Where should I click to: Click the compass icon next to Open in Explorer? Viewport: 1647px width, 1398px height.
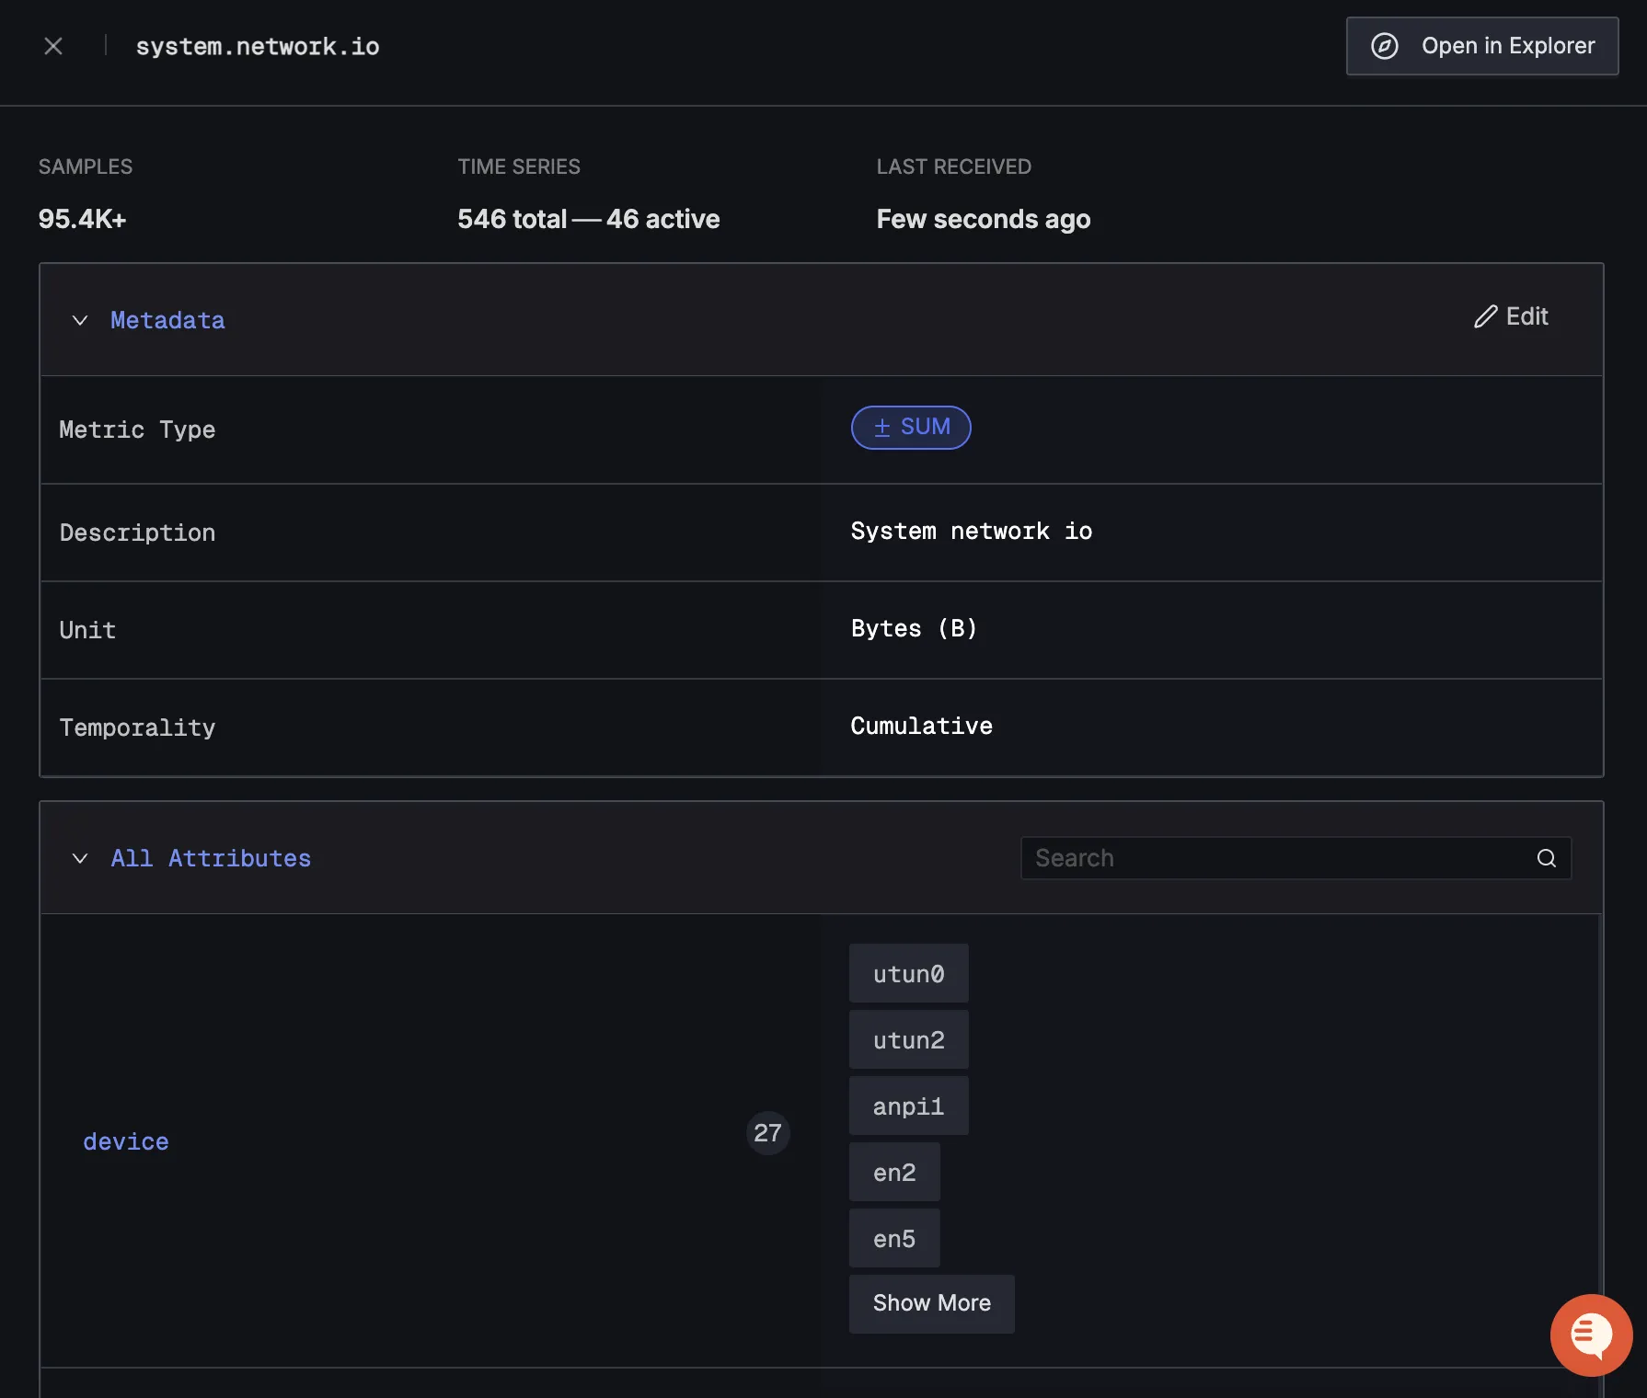click(1386, 46)
